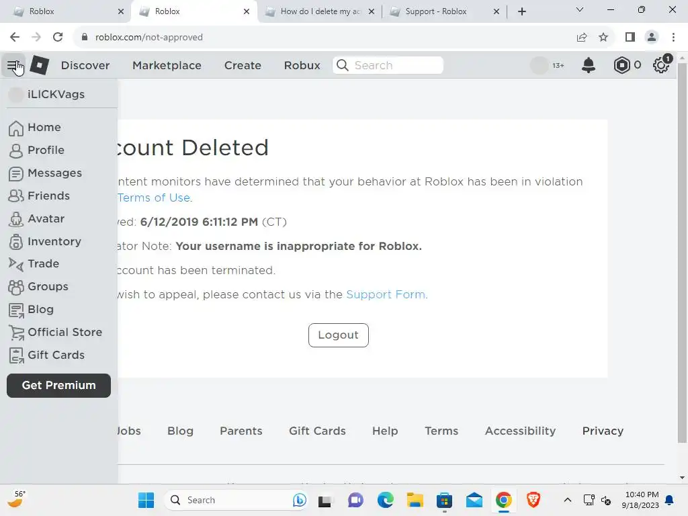Click the page vertical scrollbar
This screenshot has height=516, width=688.
pos(682,253)
